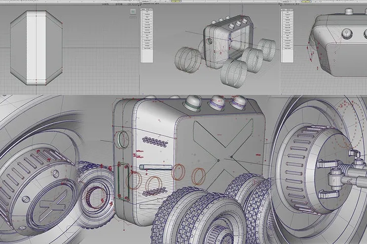Open Surfaces tab in the shaded close-up view palette
Screen dimensions: 367x244
(x=288, y=30)
